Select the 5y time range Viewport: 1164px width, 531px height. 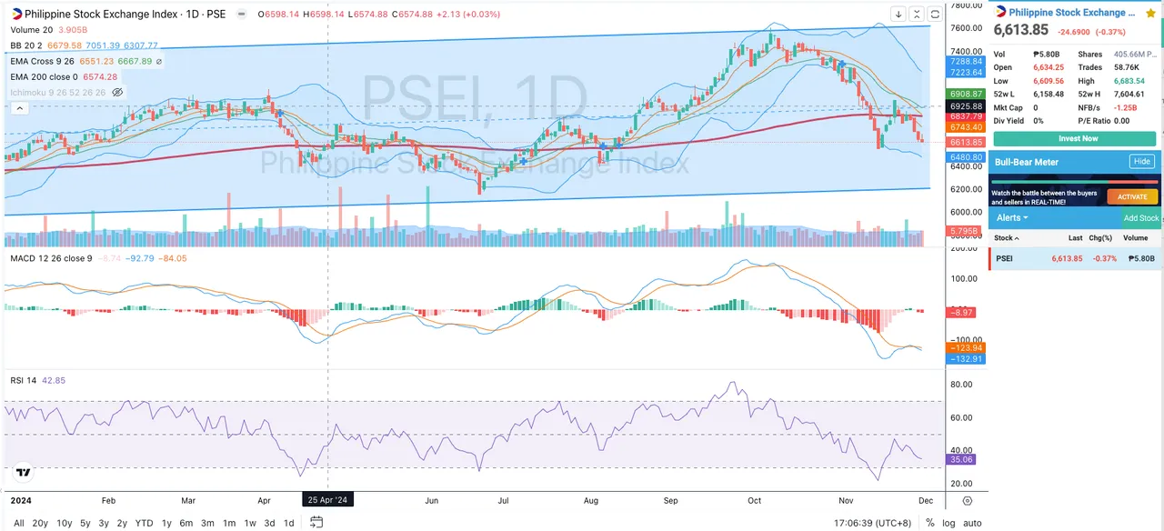(x=85, y=523)
